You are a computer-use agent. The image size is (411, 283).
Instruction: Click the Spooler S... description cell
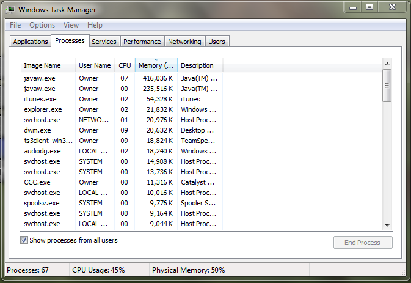tap(198, 203)
